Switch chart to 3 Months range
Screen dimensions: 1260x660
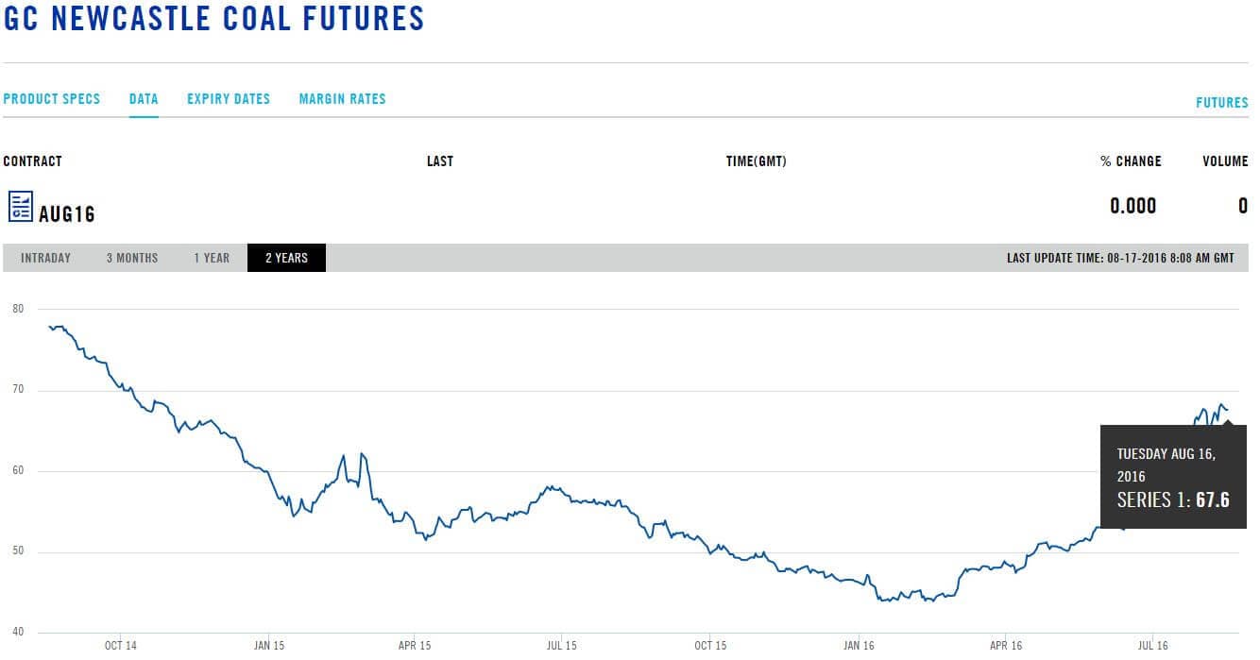coord(132,258)
